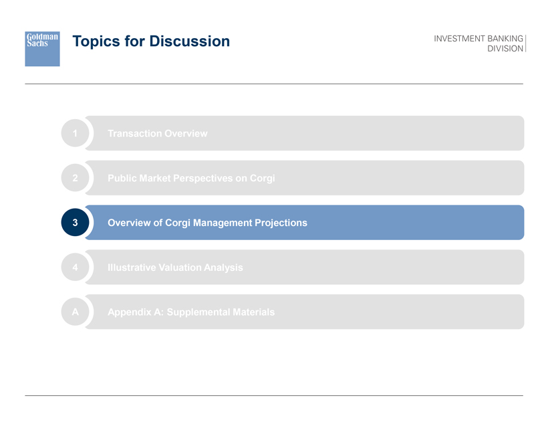
Task: Click the numbered circle 2 badge
Action: (76, 178)
